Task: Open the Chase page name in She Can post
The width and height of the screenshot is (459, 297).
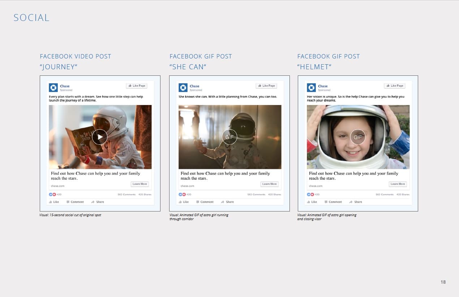Action: click(x=194, y=86)
